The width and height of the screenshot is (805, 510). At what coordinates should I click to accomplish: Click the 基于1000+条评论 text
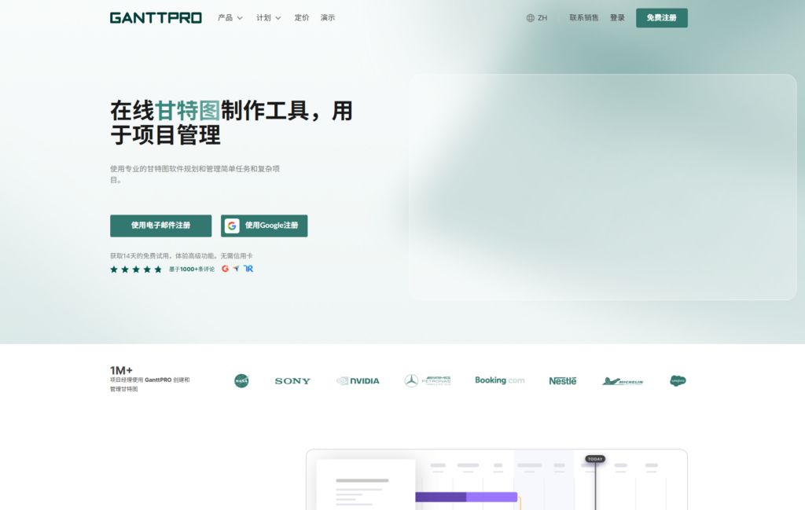click(x=192, y=270)
